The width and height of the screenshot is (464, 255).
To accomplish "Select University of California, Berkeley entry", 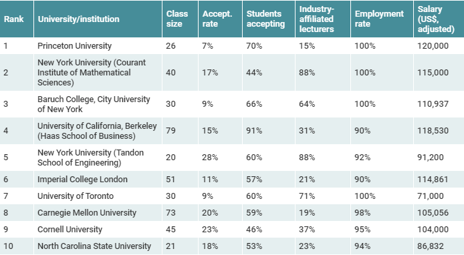I will point(97,131).
